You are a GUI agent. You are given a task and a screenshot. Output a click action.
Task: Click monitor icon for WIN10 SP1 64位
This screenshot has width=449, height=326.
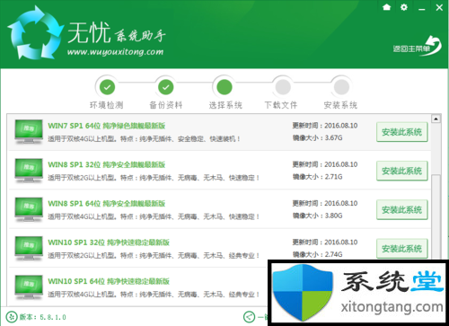pos(29,287)
